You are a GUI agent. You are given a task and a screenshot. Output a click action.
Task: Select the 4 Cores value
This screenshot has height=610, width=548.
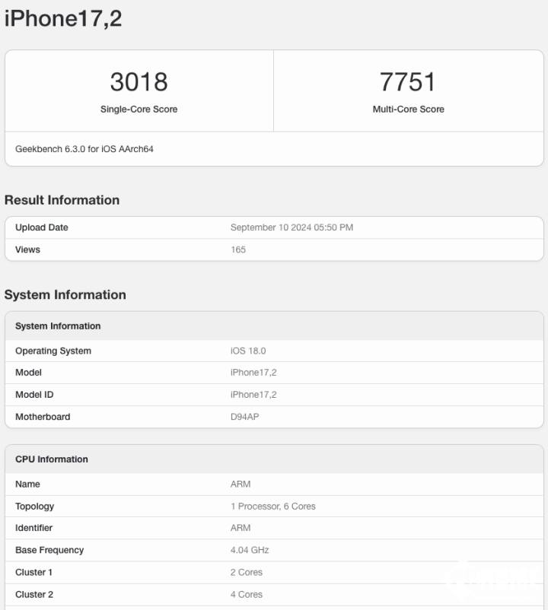pyautogui.click(x=247, y=595)
